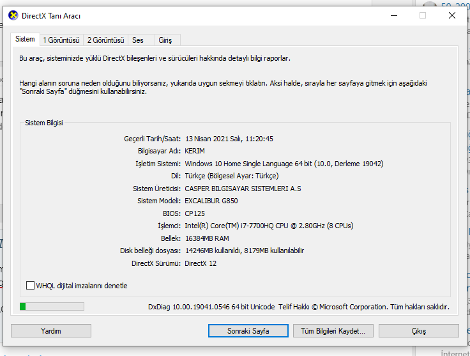Image resolution: width=470 pixels, height=356 pixels.
Task: Click the Sistem Modeli label
Action: click(159, 201)
